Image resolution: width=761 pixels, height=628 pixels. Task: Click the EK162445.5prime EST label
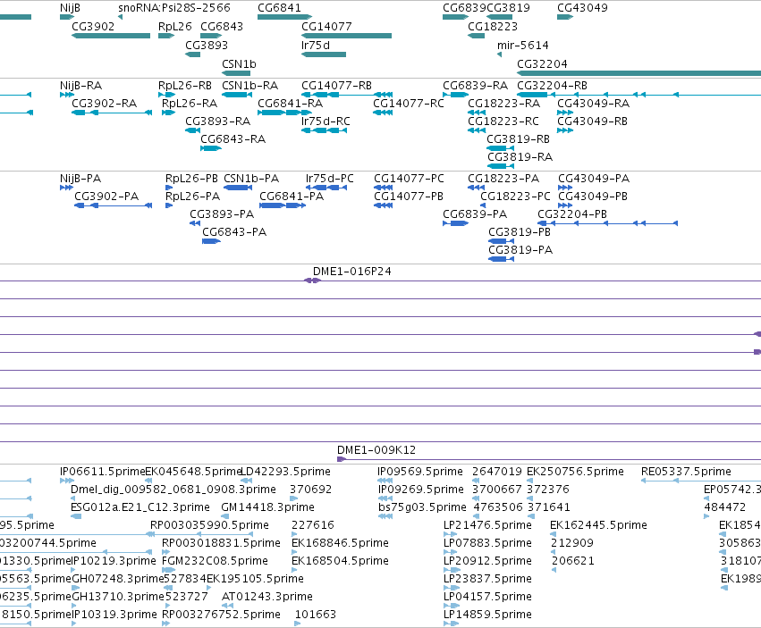598,525
